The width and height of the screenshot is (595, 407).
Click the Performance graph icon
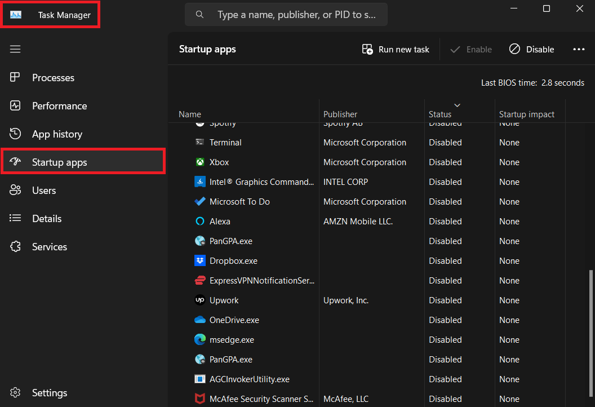15,105
